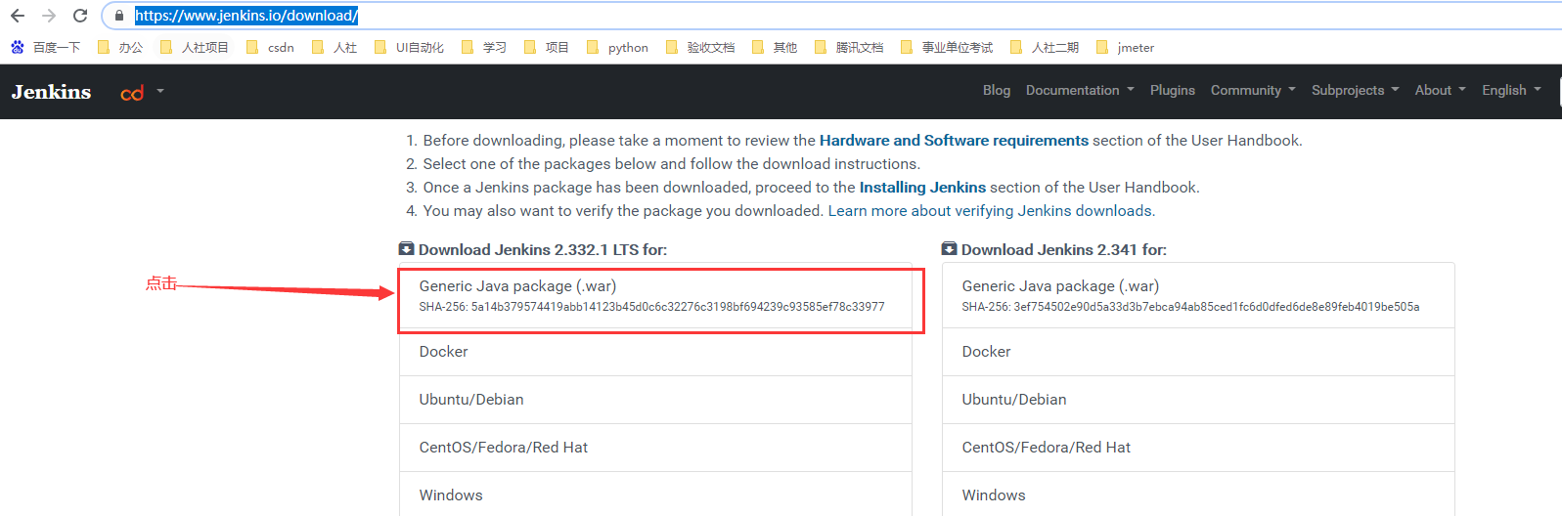Open the Blog page

[997, 90]
